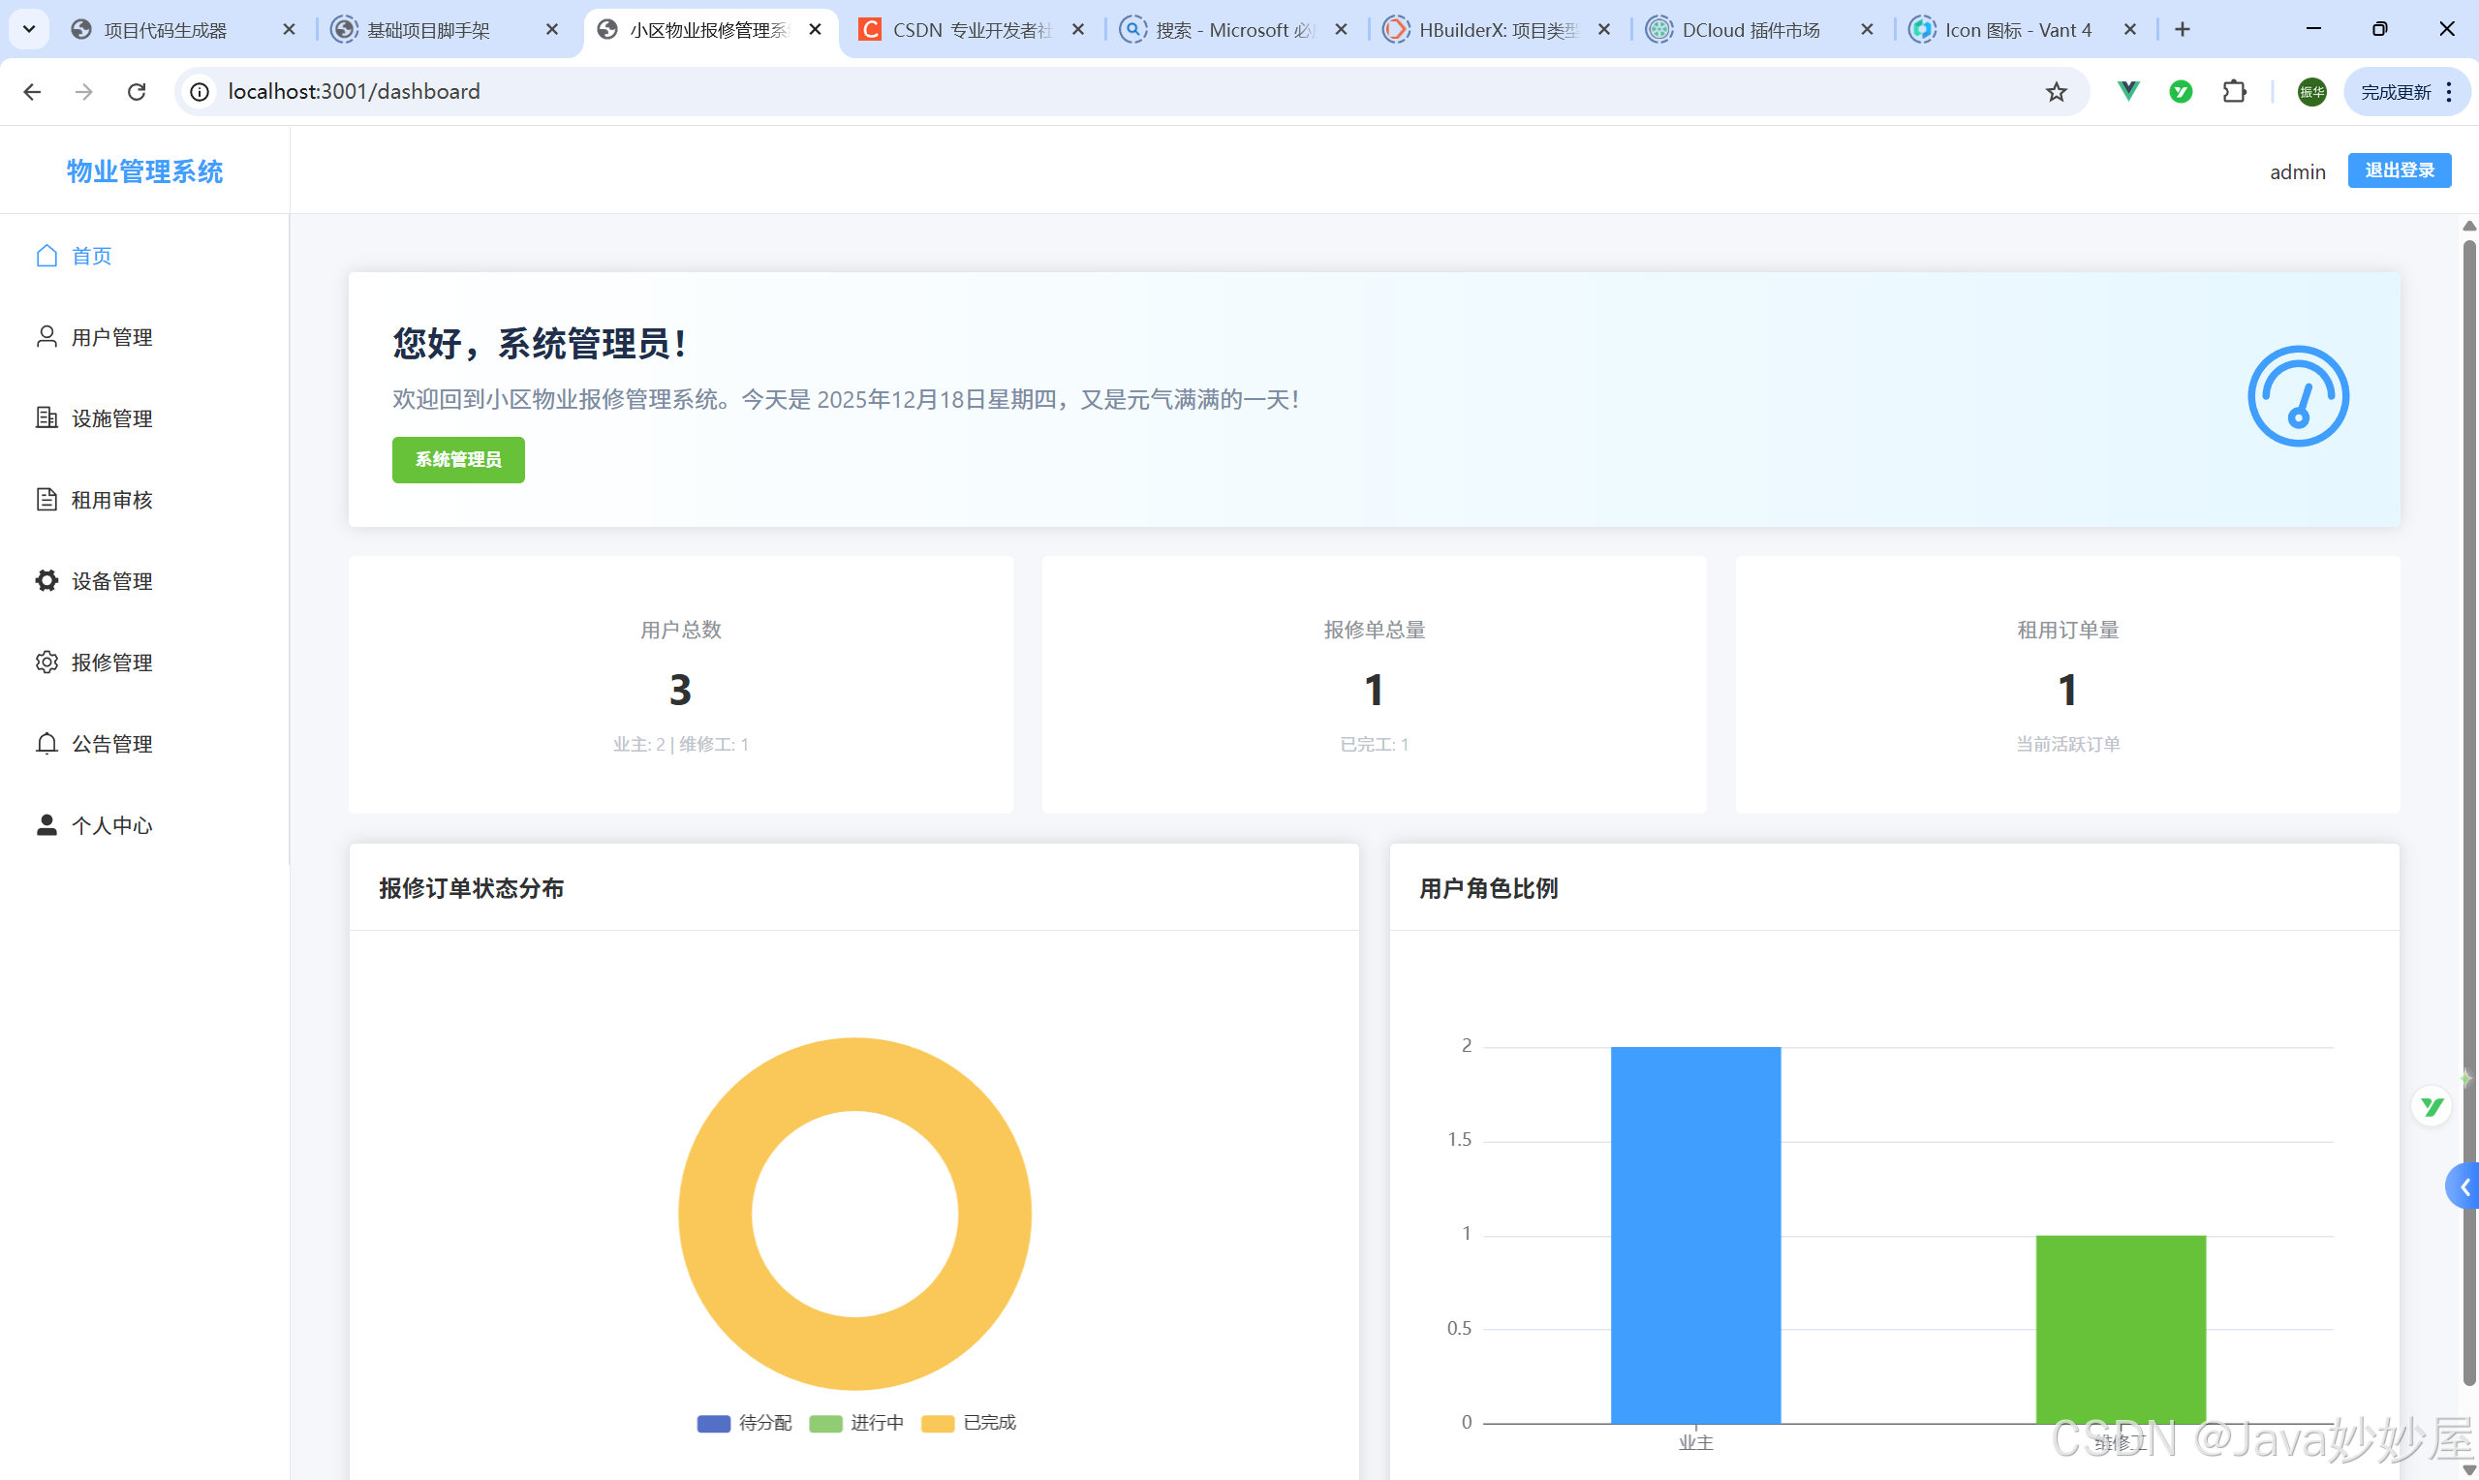Click the 首页 home icon
The image size is (2479, 1480).
[46, 256]
